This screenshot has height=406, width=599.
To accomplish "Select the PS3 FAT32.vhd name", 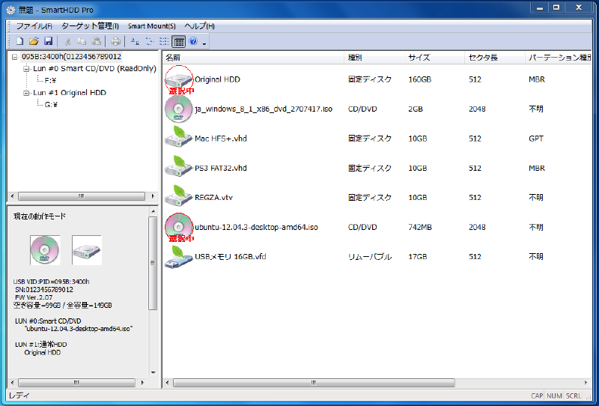I will [221, 168].
